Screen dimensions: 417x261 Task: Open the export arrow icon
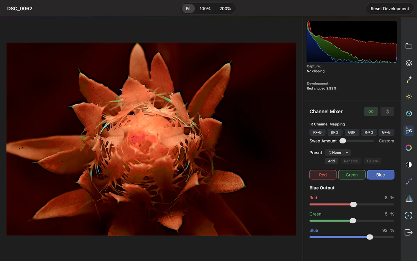(409, 232)
